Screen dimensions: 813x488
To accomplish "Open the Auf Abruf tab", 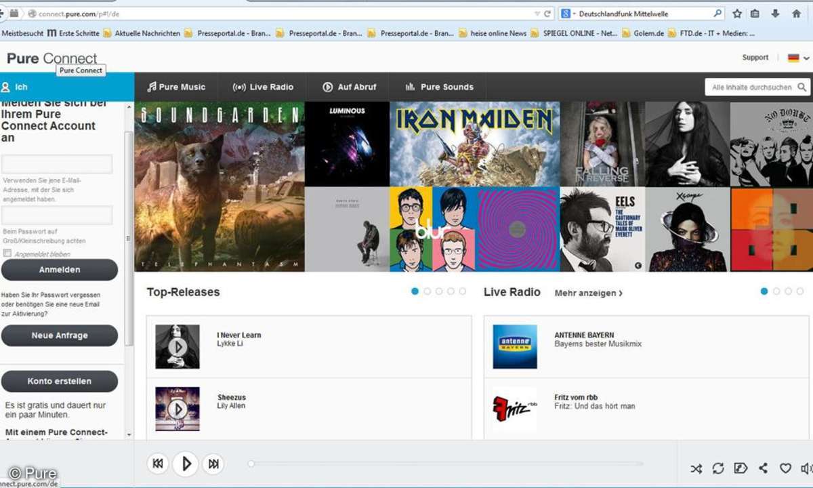I will pyautogui.click(x=349, y=87).
